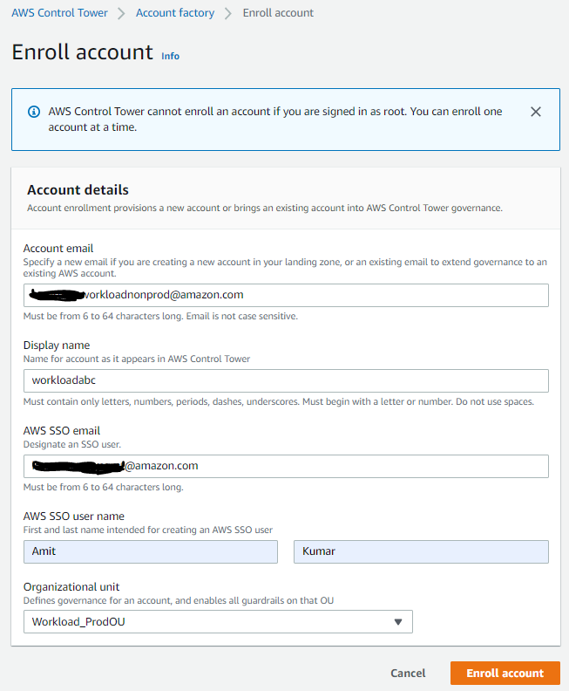Click the Cancel button
Image resolution: width=569 pixels, height=691 pixels.
coord(408,674)
